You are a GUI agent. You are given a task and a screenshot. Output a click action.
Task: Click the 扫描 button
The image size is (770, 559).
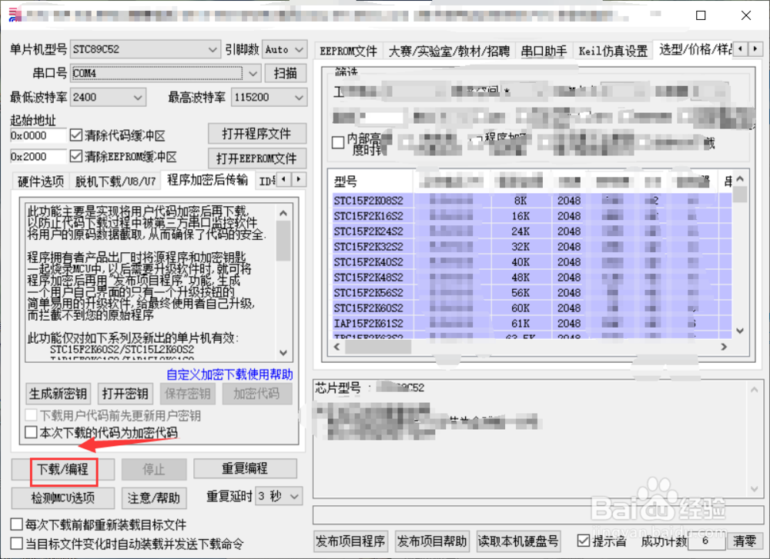coord(286,73)
